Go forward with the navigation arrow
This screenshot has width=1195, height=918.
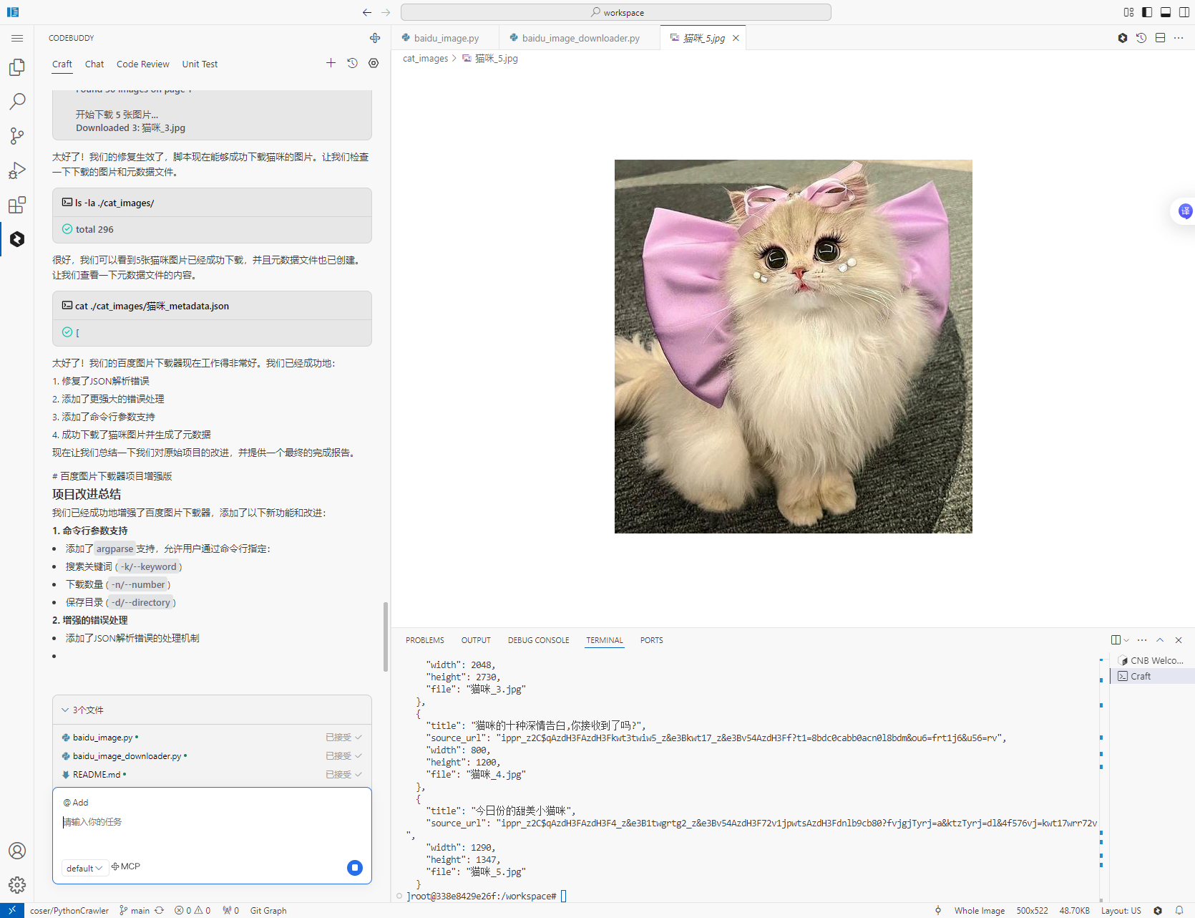(x=386, y=12)
